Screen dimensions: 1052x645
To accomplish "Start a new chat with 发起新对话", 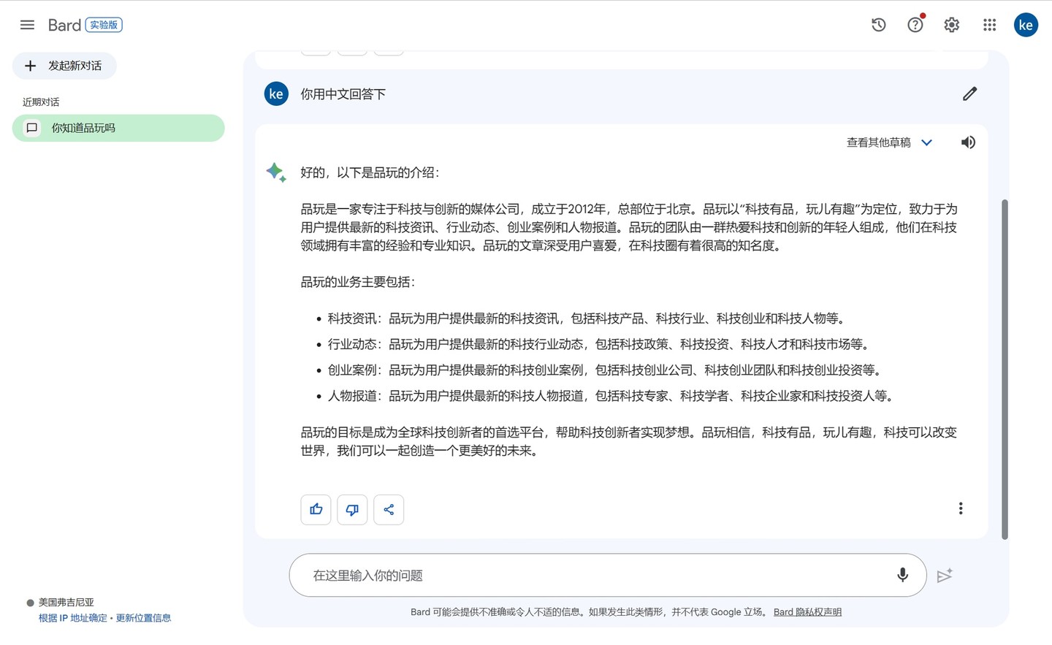I will click(64, 66).
